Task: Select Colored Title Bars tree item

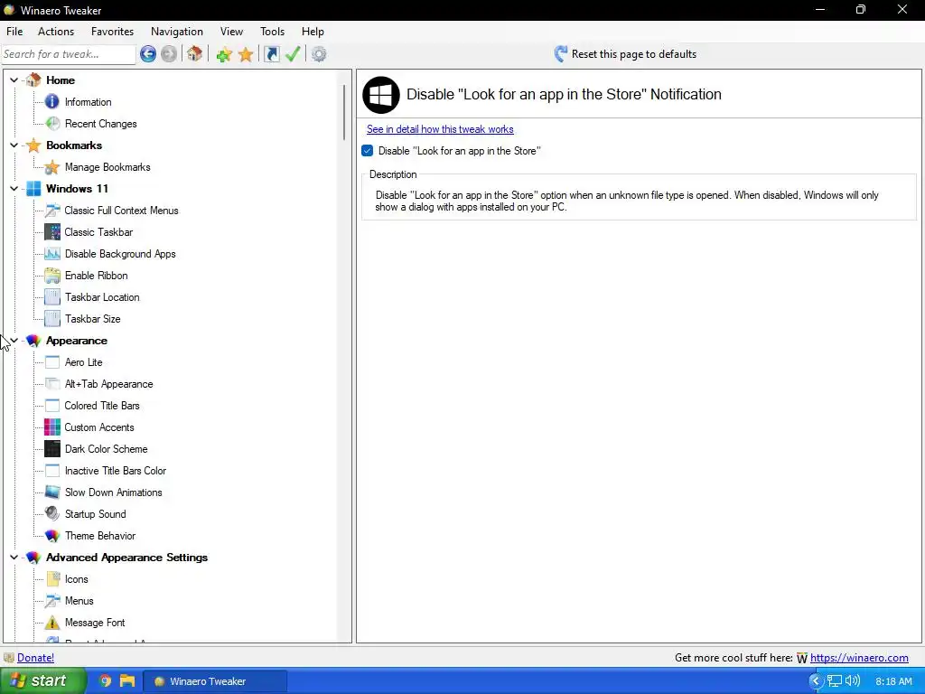Action: [102, 406]
